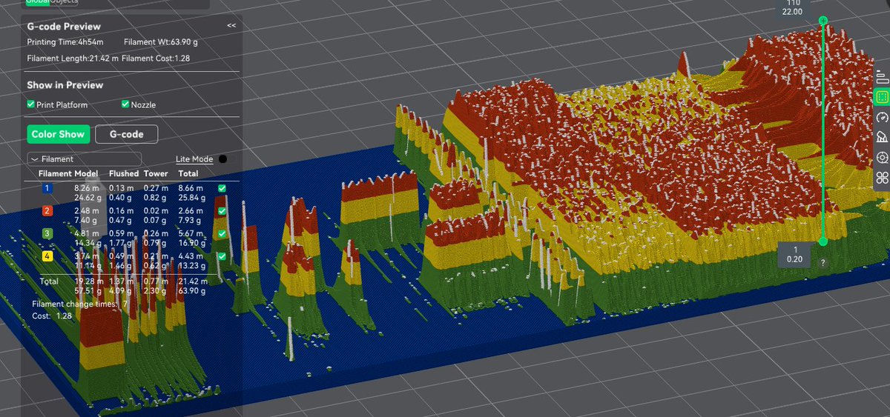Toggle visibility checkbox for filament 2

pos(221,211)
